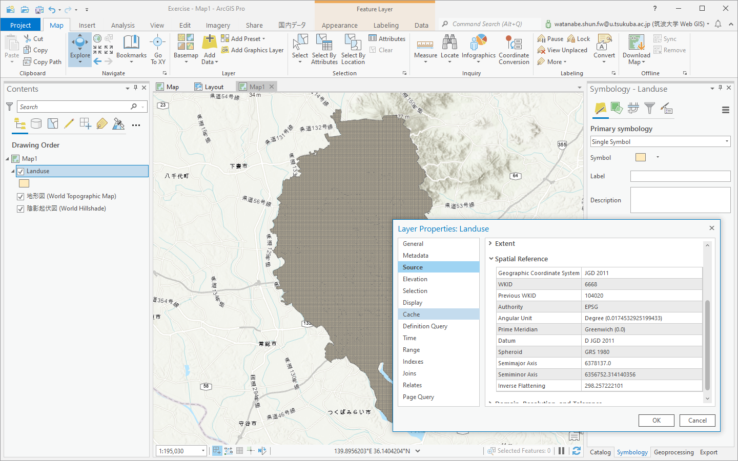Open the Basemap gallery
This screenshot has height=461, width=738.
pyautogui.click(x=186, y=49)
